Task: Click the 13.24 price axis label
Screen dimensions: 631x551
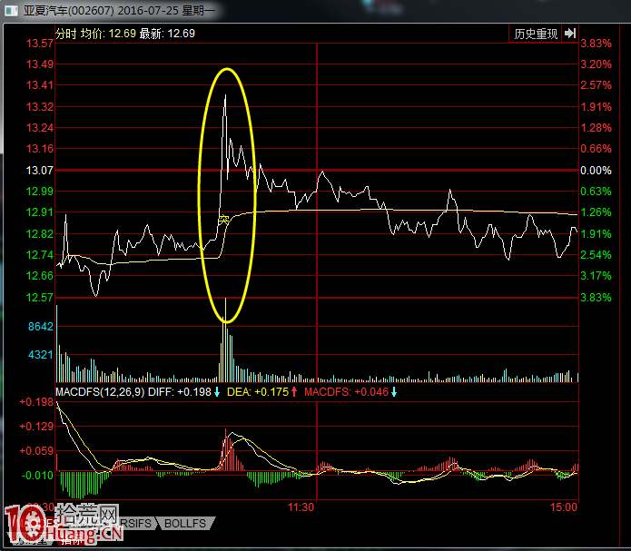Action: 39,128
